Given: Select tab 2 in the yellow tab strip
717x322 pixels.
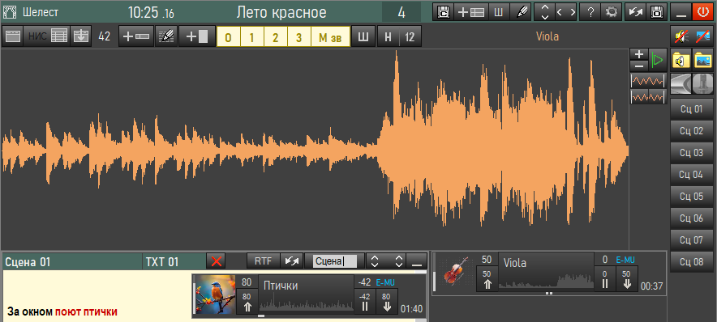Looking at the screenshot, I should tap(275, 37).
